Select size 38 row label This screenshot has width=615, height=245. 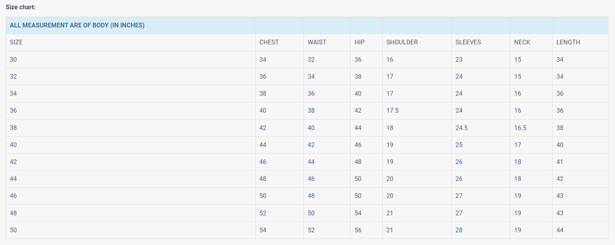(14, 128)
